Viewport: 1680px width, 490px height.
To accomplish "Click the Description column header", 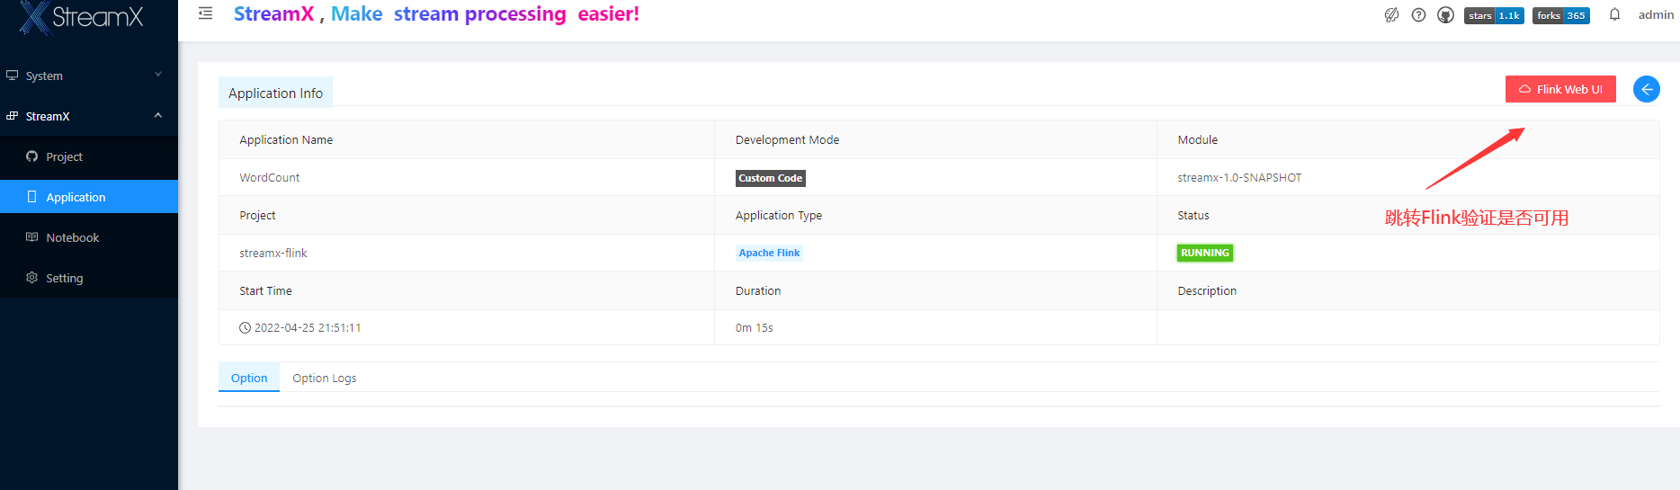I will [x=1207, y=290].
